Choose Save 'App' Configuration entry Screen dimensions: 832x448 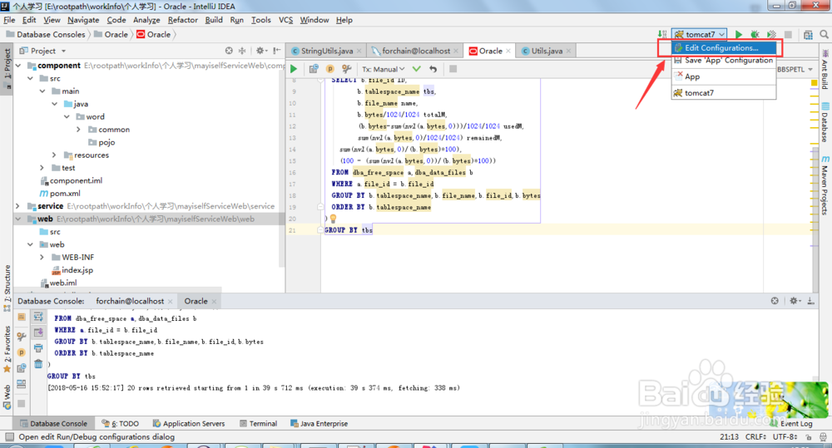[x=724, y=61]
